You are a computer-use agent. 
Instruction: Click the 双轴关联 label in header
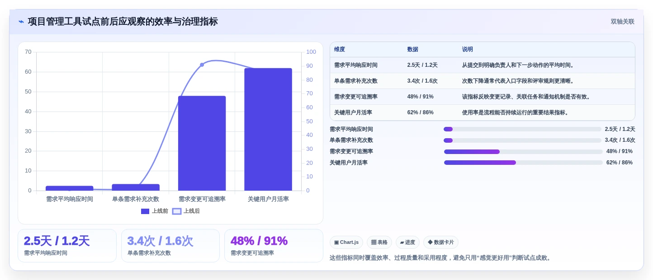[622, 22]
